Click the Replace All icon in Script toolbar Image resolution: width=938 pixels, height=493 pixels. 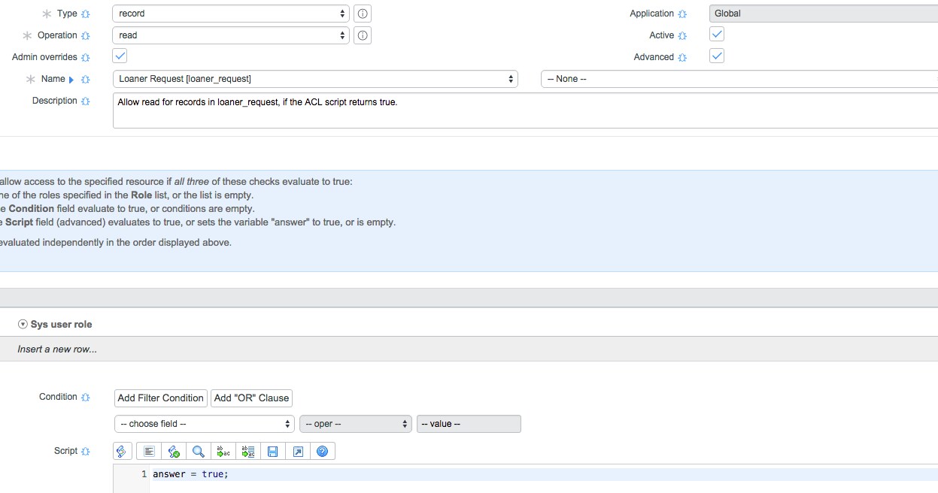coord(248,451)
